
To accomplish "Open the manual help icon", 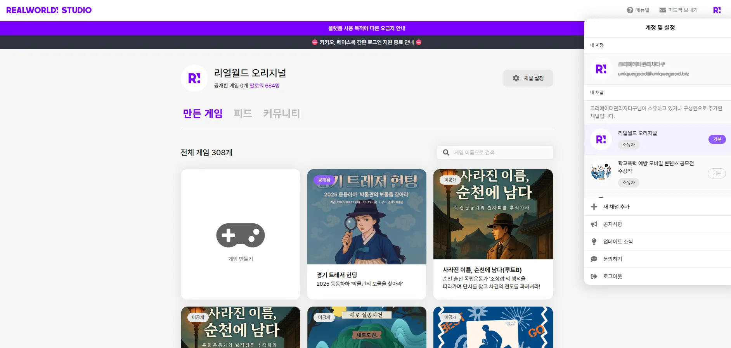I will [x=630, y=10].
